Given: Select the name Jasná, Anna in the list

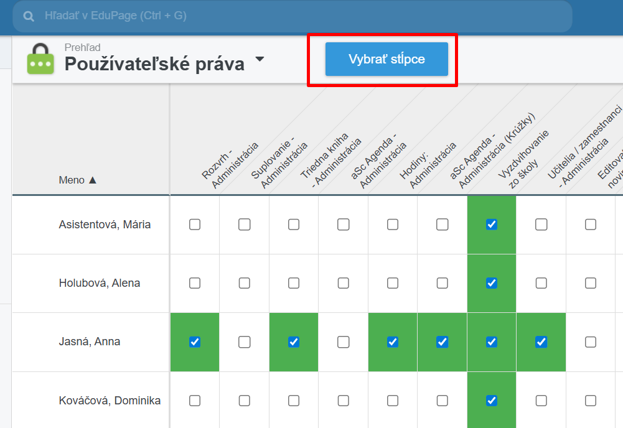Looking at the screenshot, I should click(90, 342).
